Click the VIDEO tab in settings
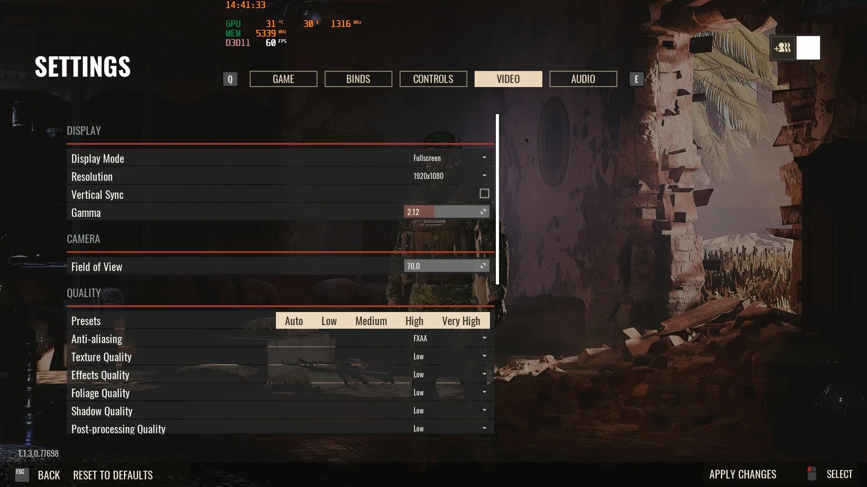 click(508, 78)
